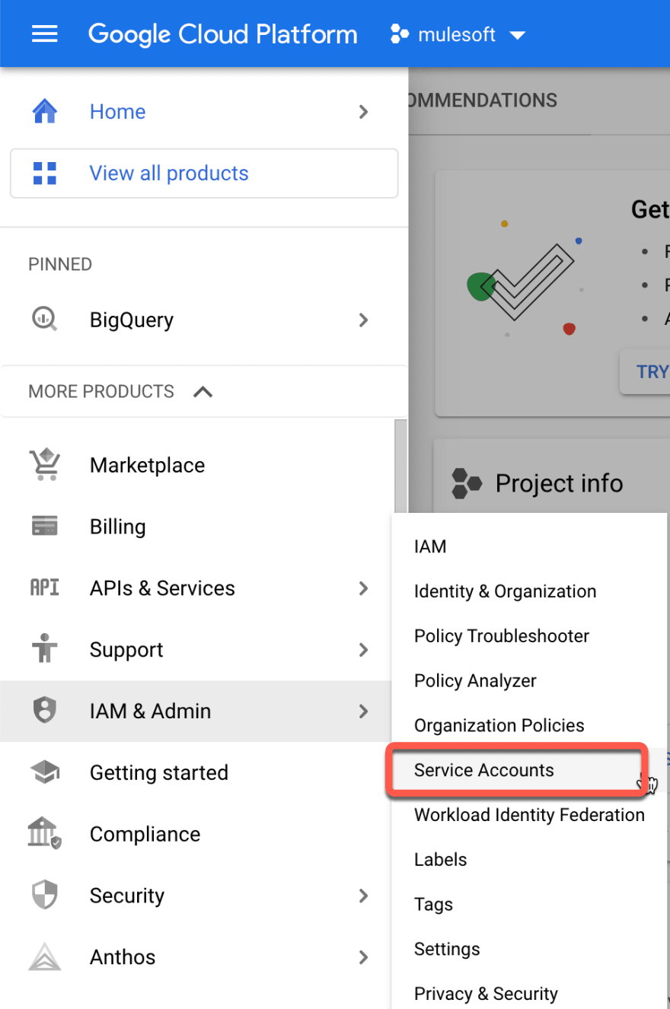The width and height of the screenshot is (670, 1009).
Task: Collapse the MORE PRODUCTS section
Action: 203,392
